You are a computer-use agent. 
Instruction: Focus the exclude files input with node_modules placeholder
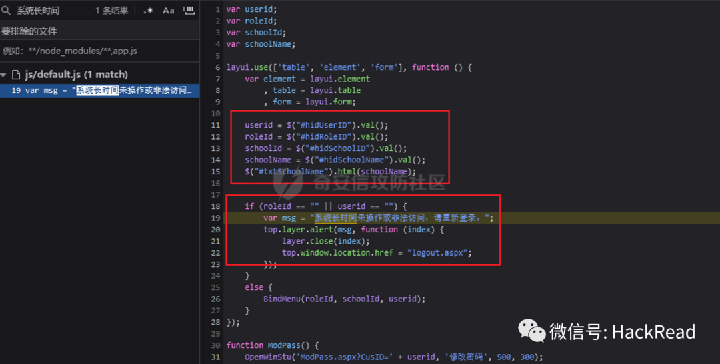99,51
